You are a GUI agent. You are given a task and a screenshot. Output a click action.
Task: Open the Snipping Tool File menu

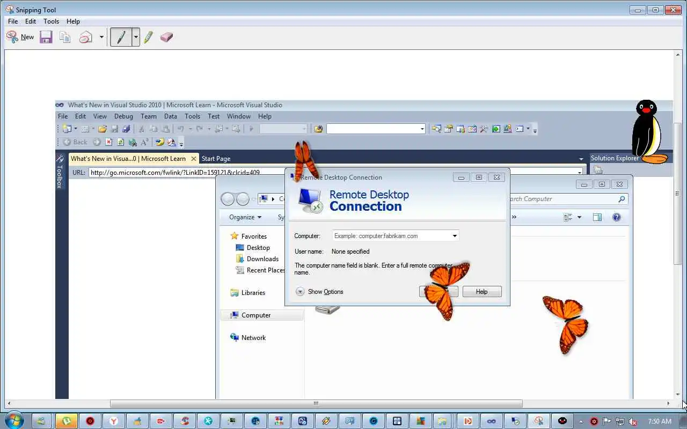[13, 21]
